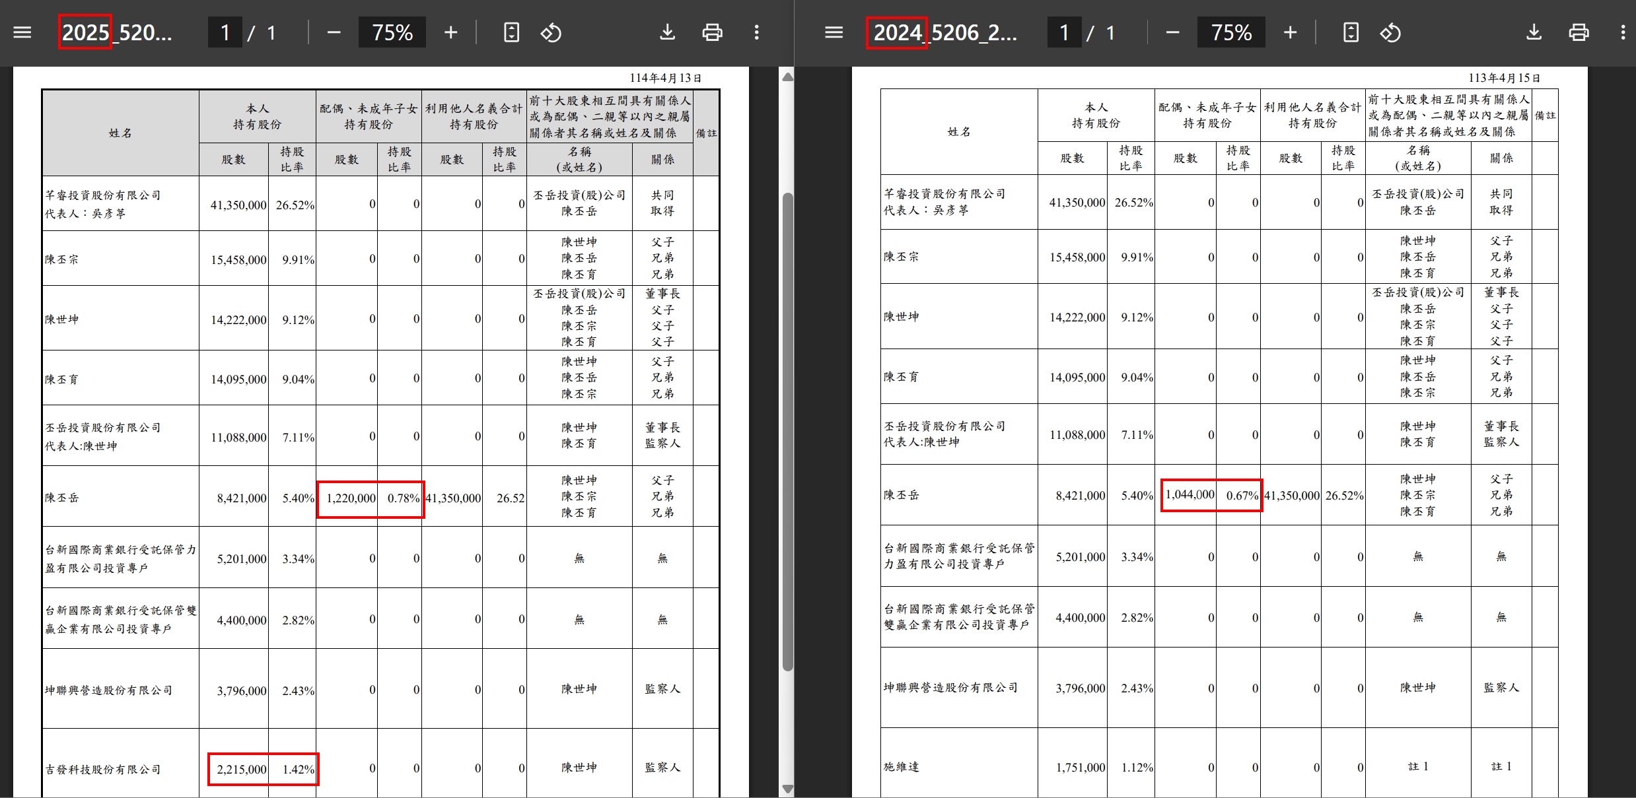Zoom out in left PDF viewer
The image size is (1636, 798).
(x=334, y=32)
